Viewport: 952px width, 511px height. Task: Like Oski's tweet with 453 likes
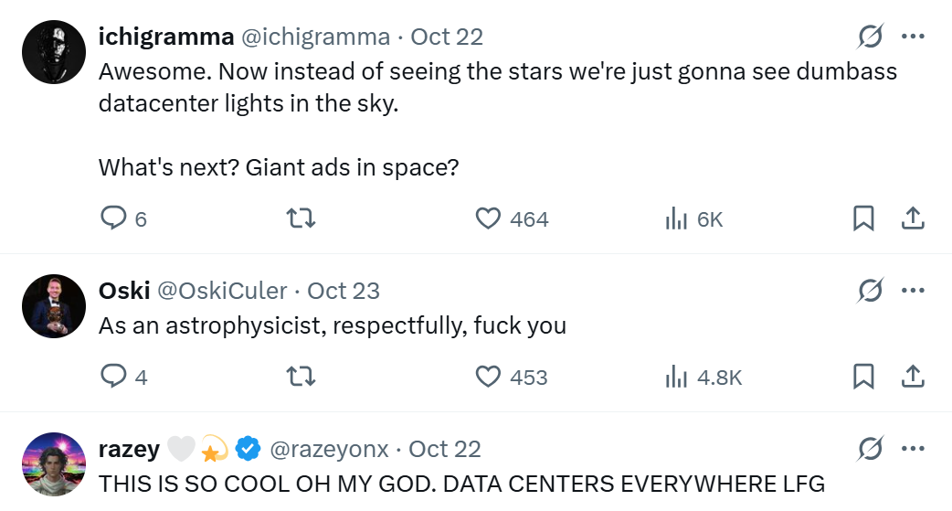point(490,377)
